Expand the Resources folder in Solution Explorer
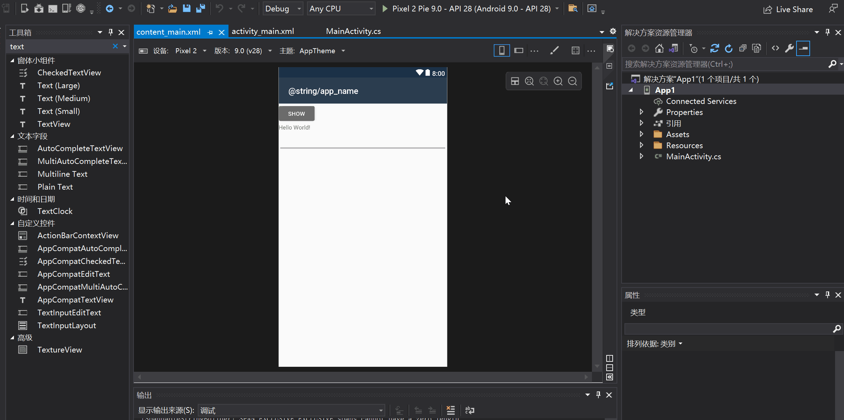This screenshot has height=420, width=844. [640, 145]
